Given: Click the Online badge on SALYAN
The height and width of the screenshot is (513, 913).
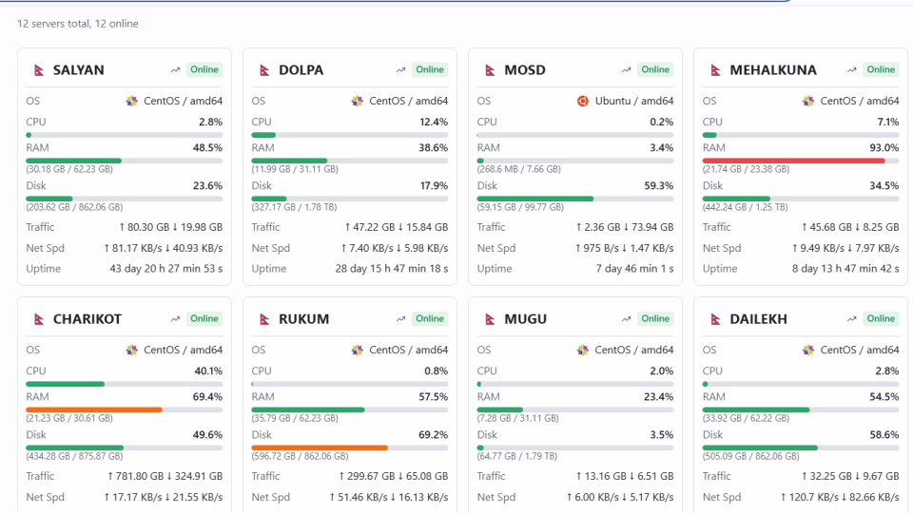Looking at the screenshot, I should (x=204, y=69).
